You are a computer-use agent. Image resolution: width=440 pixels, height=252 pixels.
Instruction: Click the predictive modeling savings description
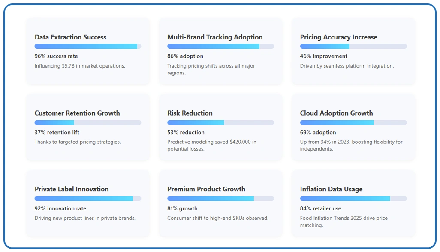point(211,145)
